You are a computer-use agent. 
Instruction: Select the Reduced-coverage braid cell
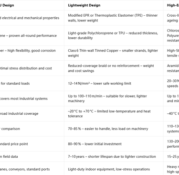pos(114,68)
